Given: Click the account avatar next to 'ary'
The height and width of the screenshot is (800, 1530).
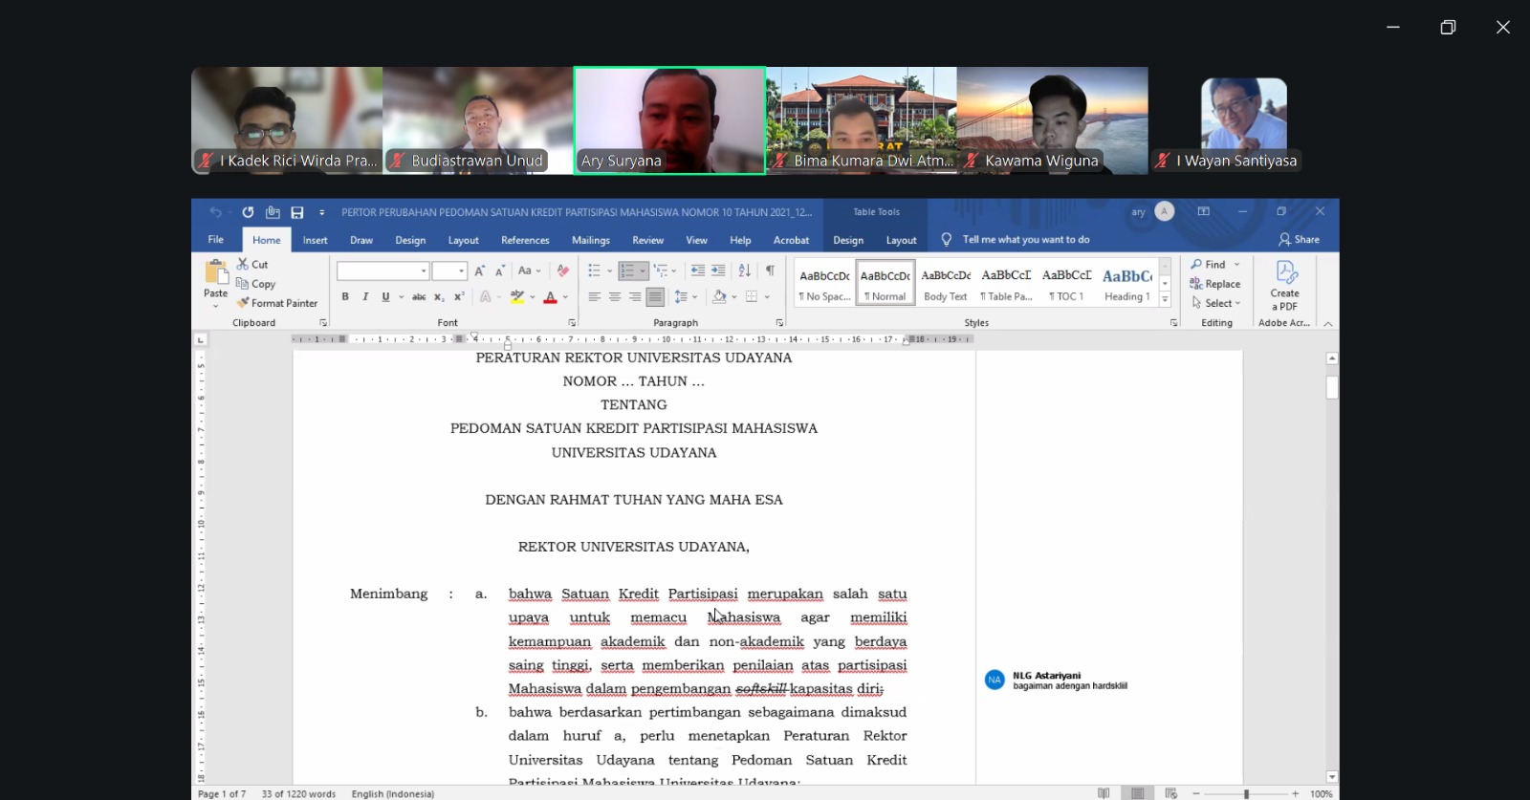Looking at the screenshot, I should click(1164, 211).
